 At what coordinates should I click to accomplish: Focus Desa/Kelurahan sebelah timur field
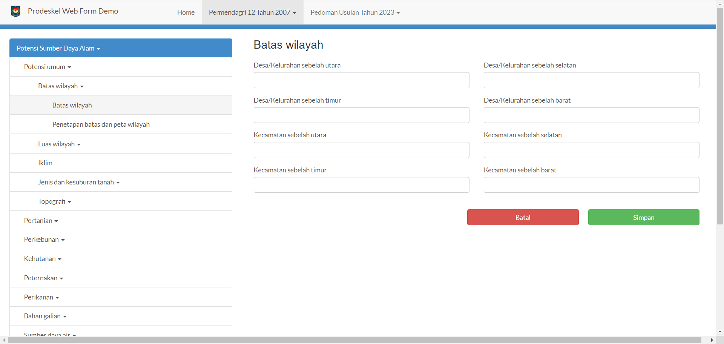(361, 115)
